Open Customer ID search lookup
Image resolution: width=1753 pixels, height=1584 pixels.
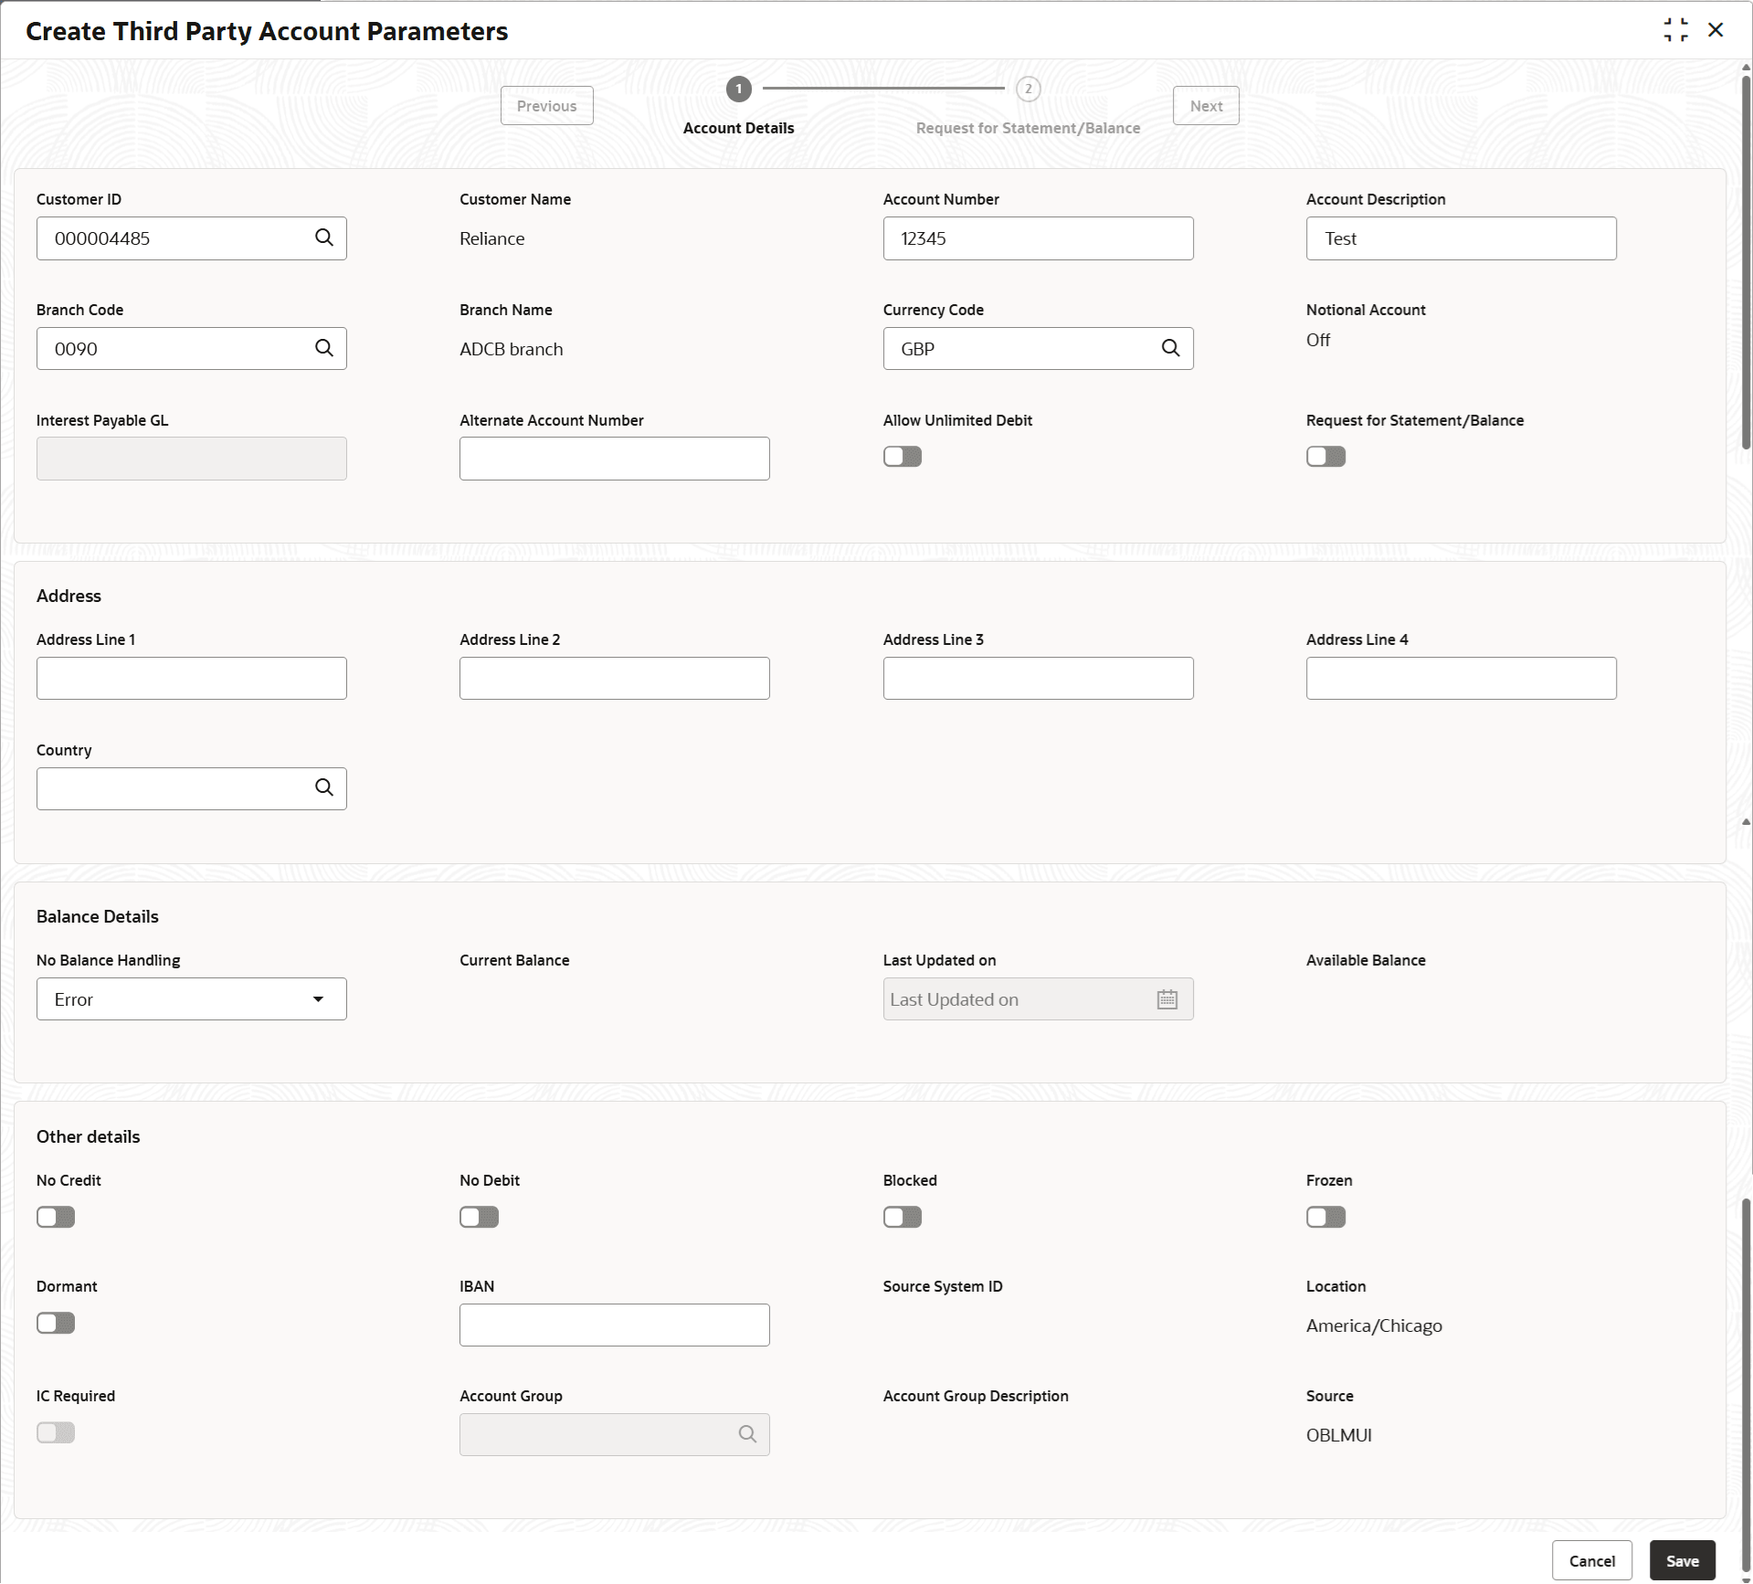[324, 238]
